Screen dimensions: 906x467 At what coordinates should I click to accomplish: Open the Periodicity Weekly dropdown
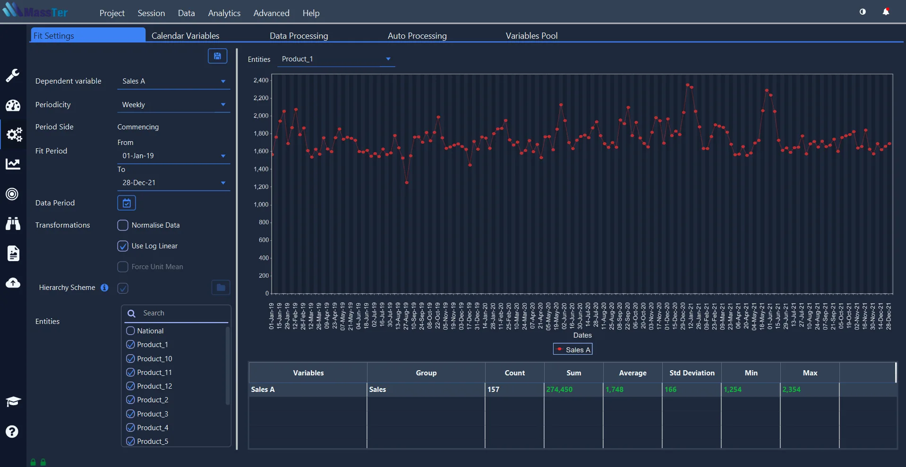click(173, 105)
